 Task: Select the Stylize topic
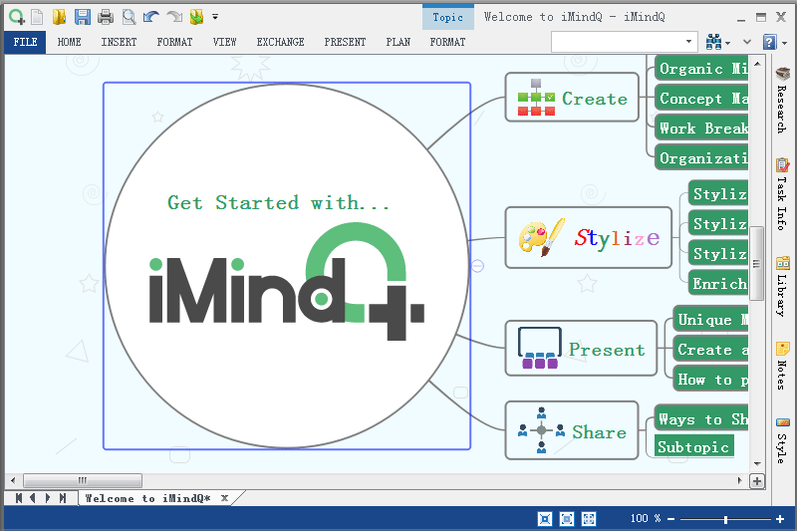coord(589,237)
